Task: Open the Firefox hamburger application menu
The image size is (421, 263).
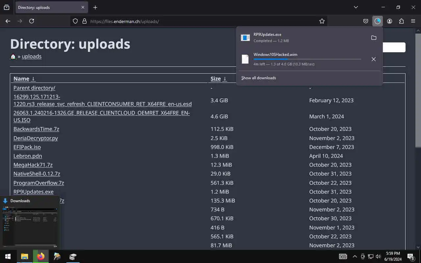Action: [413, 21]
